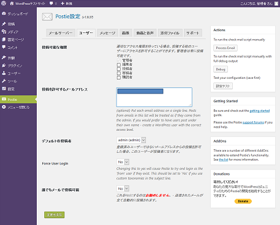The height and width of the screenshot is (225, 280).
Task: Open the user avatar at top right
Action: (x=276, y=4)
